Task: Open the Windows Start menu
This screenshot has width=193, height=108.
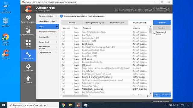Action: (x=4, y=105)
